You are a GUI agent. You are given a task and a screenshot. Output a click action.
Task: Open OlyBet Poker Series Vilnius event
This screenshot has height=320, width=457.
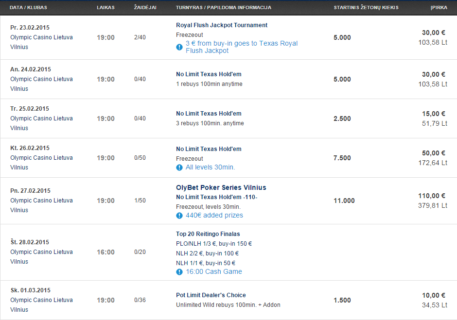click(x=221, y=187)
